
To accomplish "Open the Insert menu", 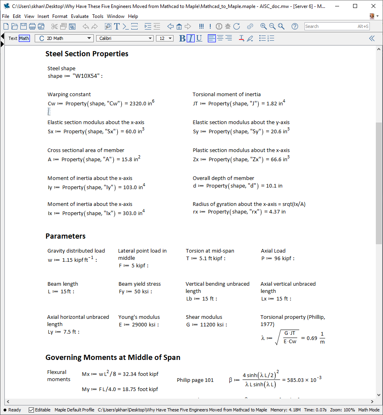I will (43, 16).
